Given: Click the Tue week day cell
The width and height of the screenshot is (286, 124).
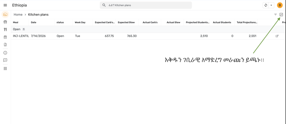Looking at the screenshot, I should click(x=78, y=36).
